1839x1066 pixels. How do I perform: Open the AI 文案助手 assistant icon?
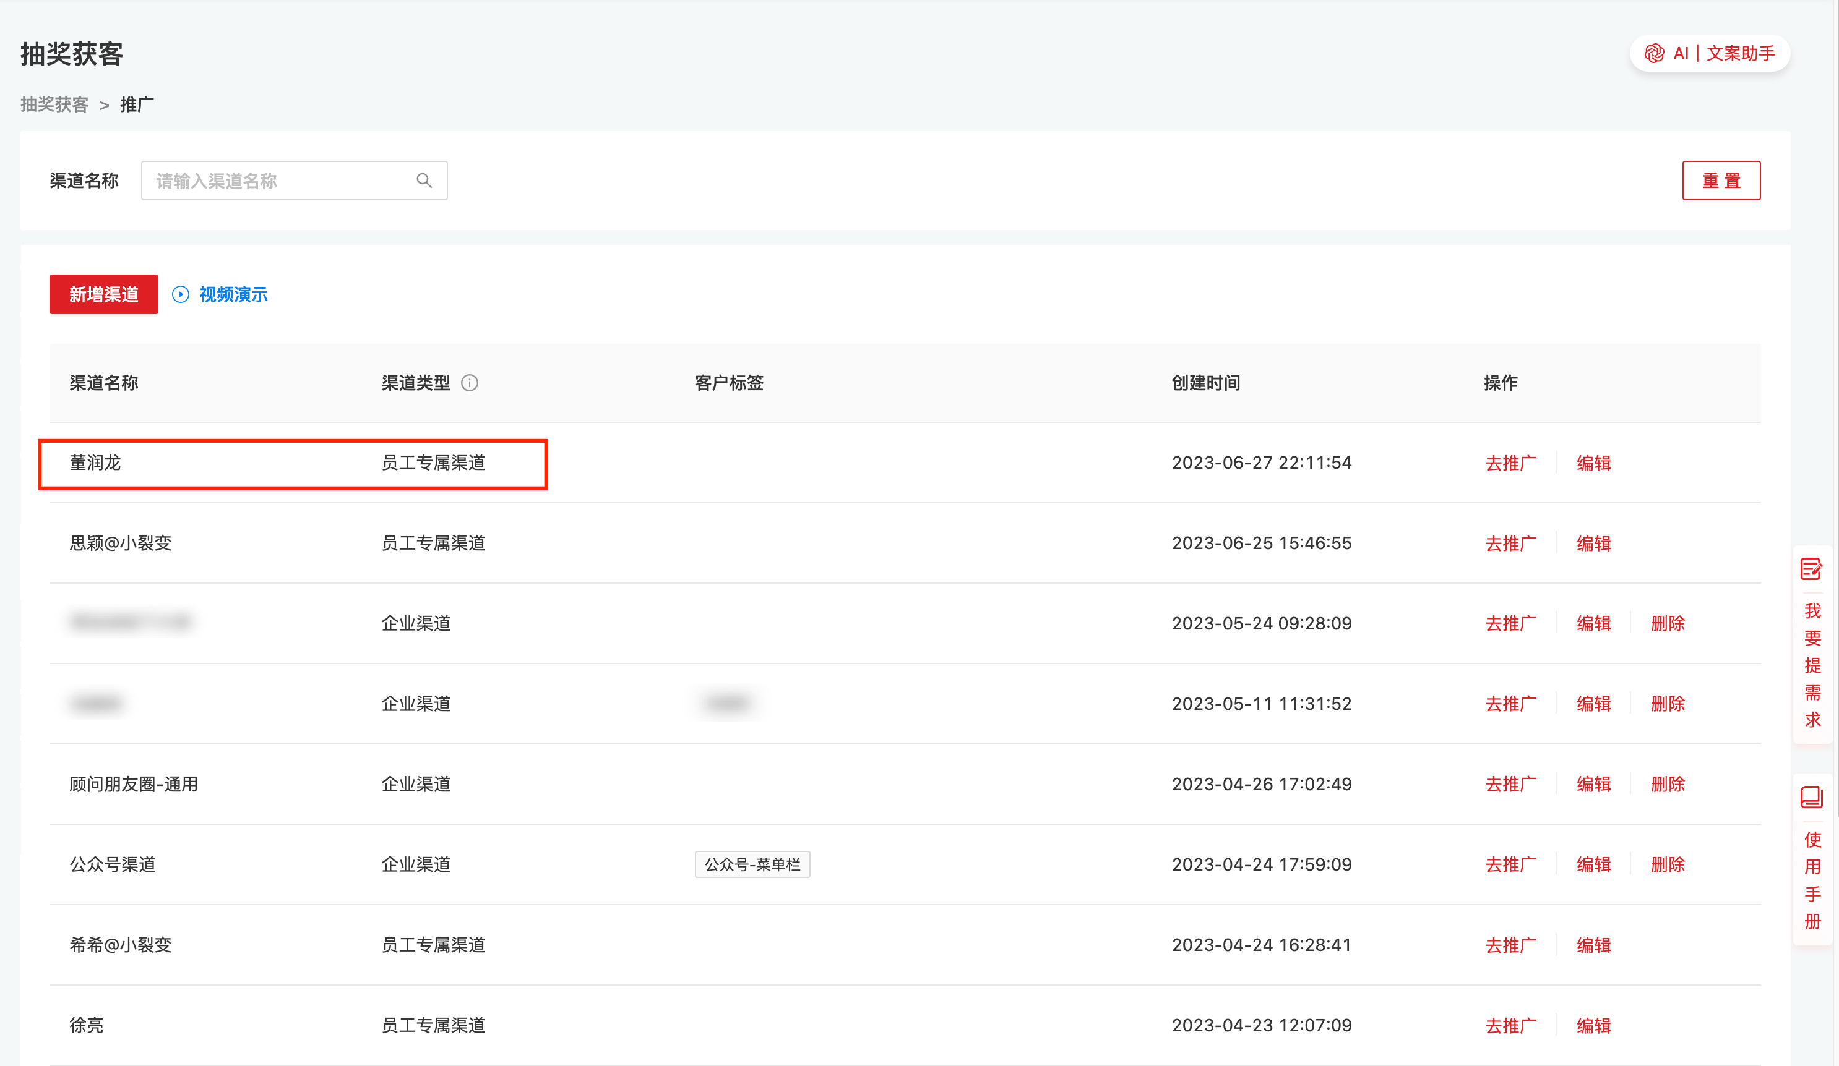(1653, 53)
